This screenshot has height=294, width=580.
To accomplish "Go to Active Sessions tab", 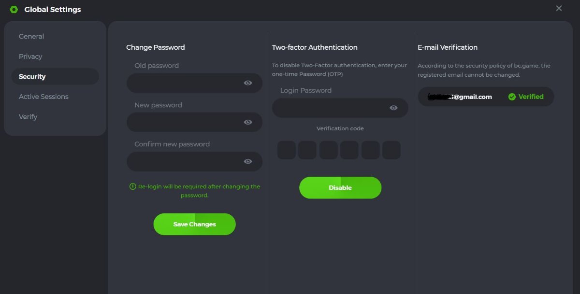I will tap(43, 97).
